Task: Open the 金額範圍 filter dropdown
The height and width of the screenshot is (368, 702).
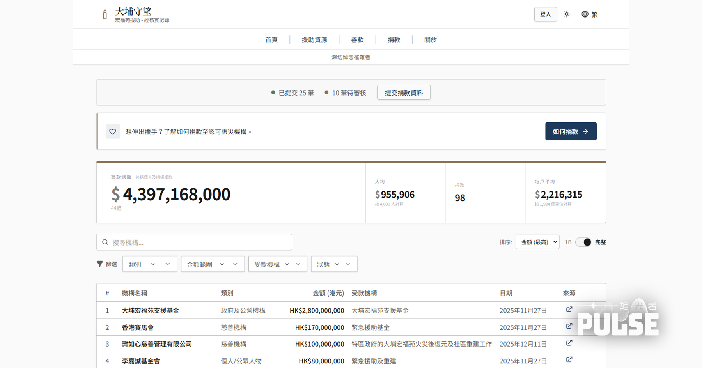Action: pos(213,264)
